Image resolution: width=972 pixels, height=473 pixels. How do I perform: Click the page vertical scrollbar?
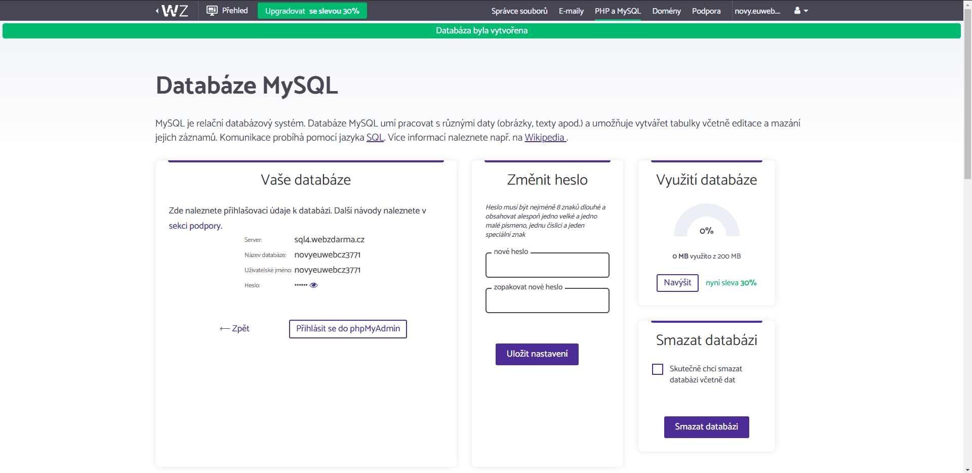967,94
